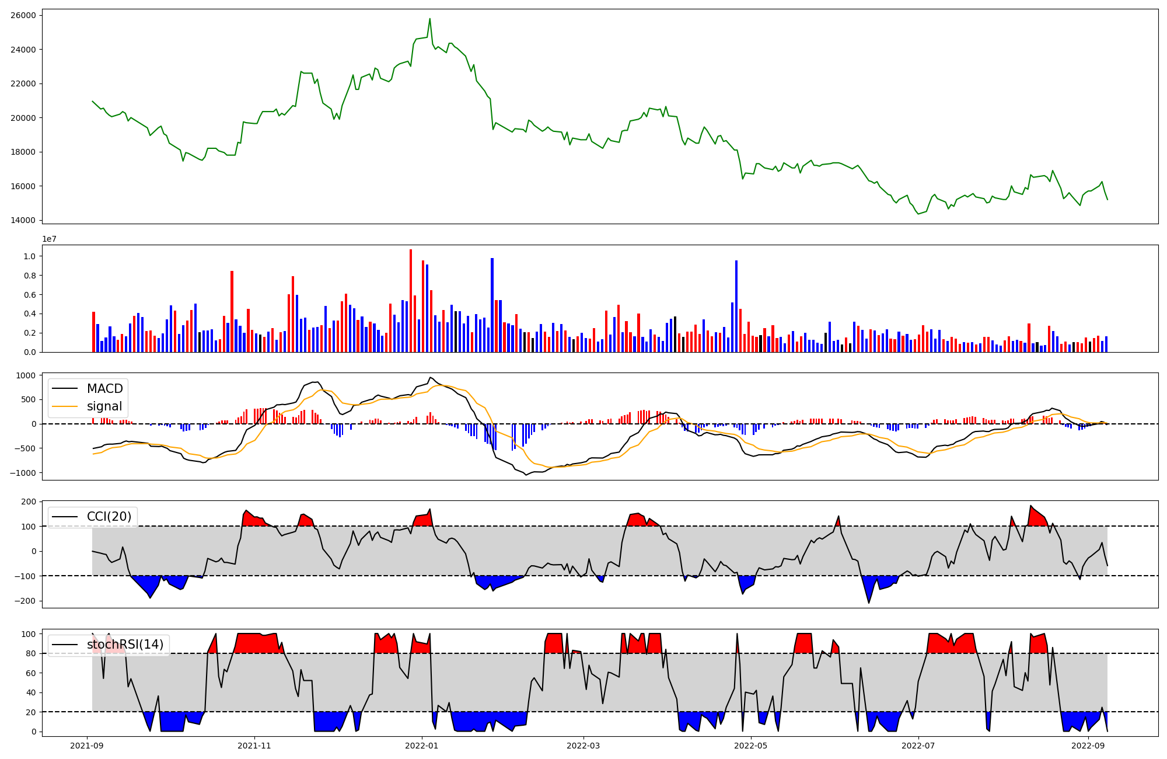Click the -1000 tick on MACD axis
Viewport: 1167px width, 759px height.
[x=23, y=473]
